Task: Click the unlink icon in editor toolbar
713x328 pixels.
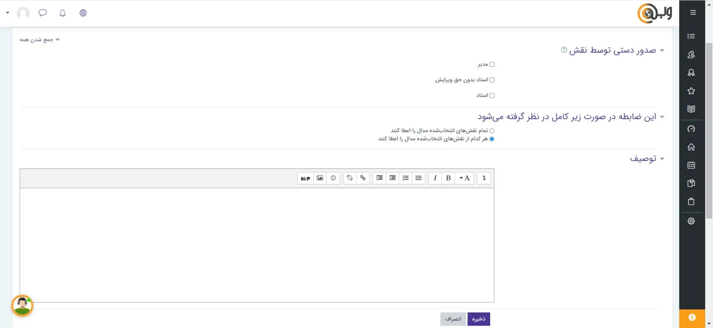Action: click(350, 178)
